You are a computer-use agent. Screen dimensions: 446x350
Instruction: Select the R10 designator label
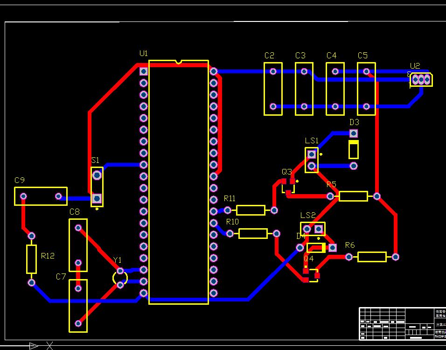click(x=232, y=222)
